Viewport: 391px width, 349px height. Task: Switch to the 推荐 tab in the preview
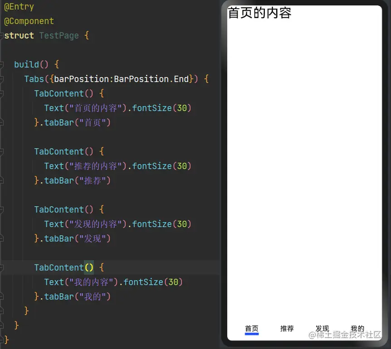[x=287, y=329]
